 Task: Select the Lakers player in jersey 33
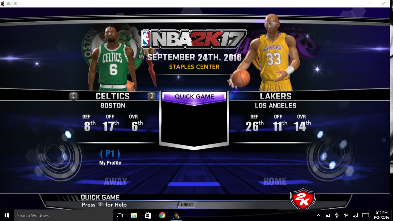point(272,55)
